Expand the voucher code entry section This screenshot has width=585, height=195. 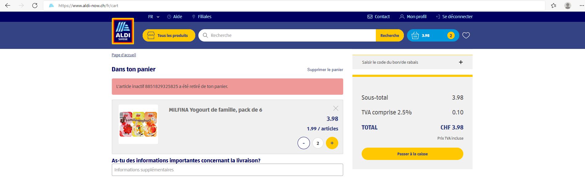tap(461, 62)
